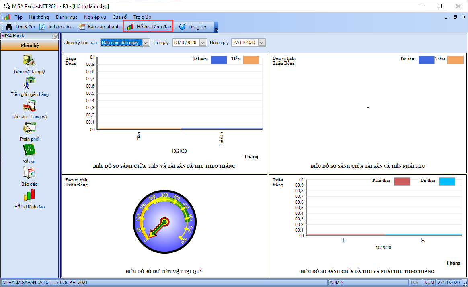This screenshot has height=287, width=468.
Task: Open the Sổ cái ledger icon
Action: point(29,150)
